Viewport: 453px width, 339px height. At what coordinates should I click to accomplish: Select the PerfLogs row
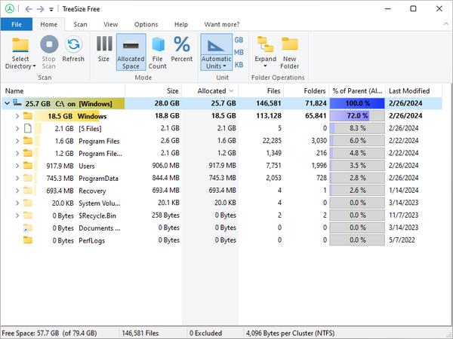[221, 240]
